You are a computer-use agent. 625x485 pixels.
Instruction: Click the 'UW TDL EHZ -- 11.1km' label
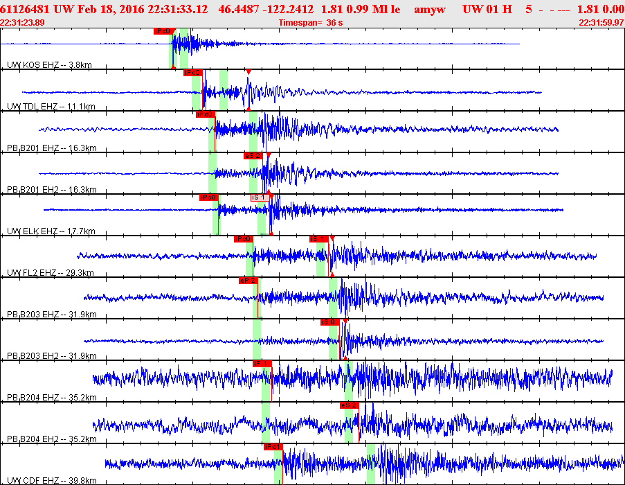coord(51,107)
